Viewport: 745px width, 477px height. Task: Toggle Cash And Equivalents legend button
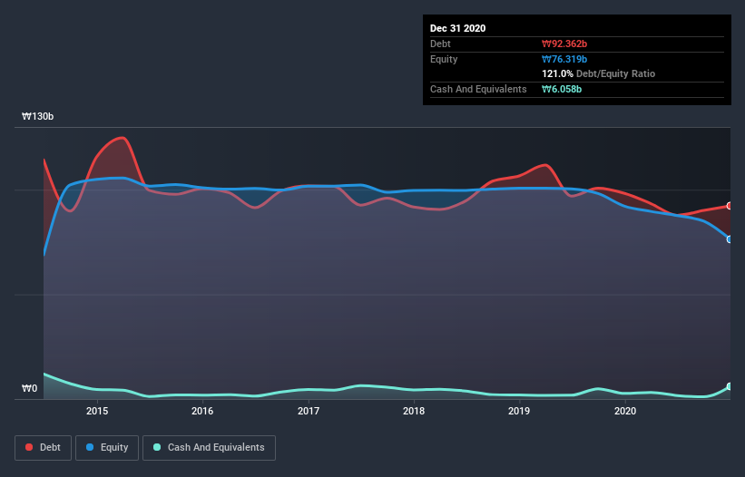coord(209,448)
